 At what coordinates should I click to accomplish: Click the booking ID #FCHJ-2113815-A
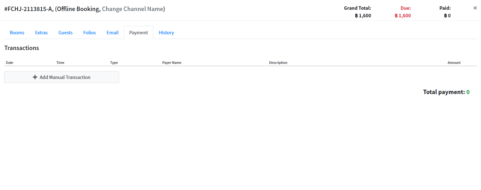[28, 9]
